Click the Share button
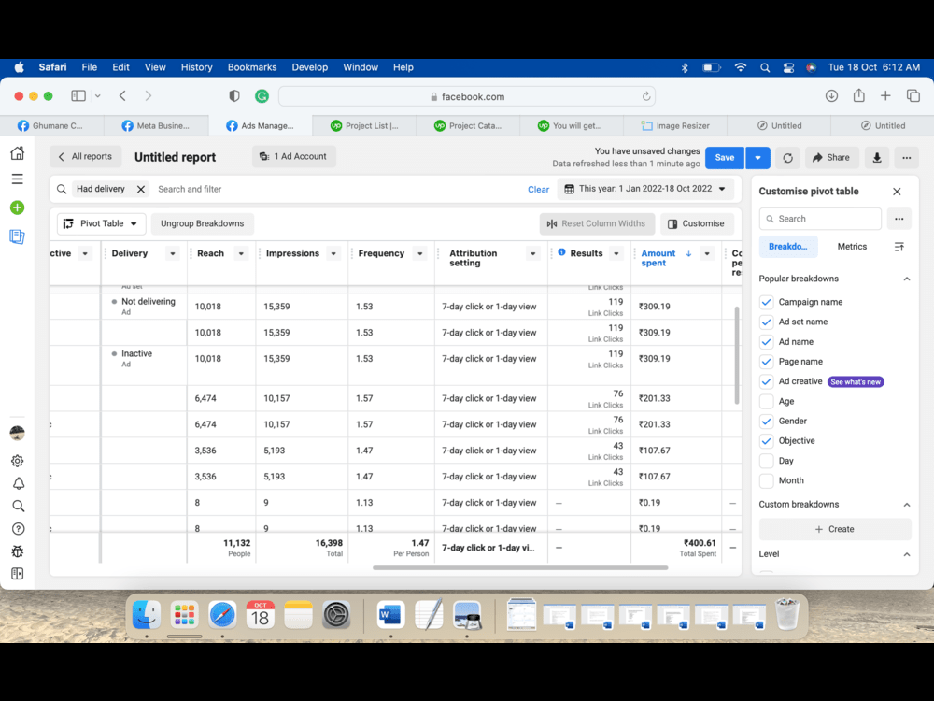Viewport: 934px width, 701px height. 831,157
